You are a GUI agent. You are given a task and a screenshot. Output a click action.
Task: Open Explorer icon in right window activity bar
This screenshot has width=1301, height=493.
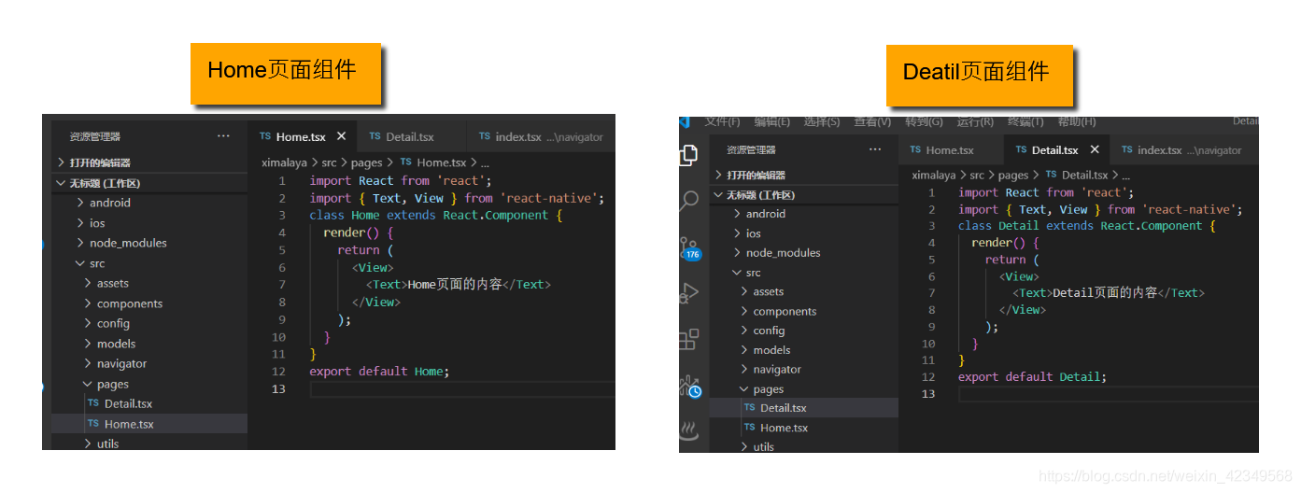point(689,155)
